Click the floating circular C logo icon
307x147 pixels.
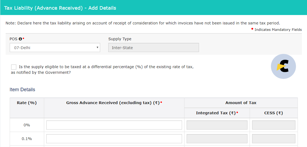pos(283,67)
